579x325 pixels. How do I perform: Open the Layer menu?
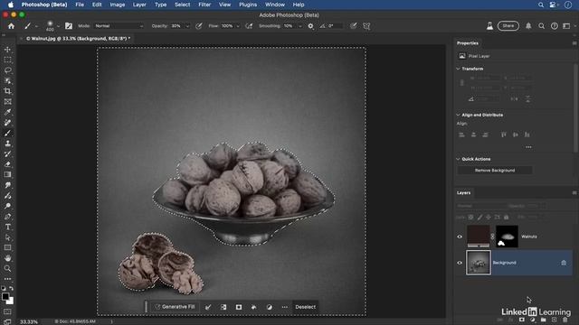click(139, 5)
